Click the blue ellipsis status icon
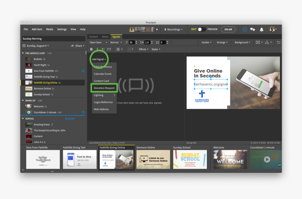This screenshot has height=199, width=302. [245, 29]
